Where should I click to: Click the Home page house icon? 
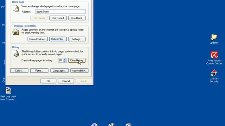[x=16, y=8]
